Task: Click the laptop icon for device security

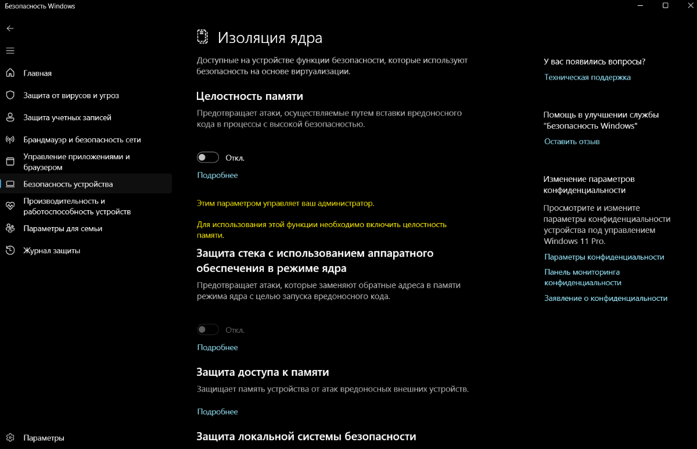Action: pos(10,184)
